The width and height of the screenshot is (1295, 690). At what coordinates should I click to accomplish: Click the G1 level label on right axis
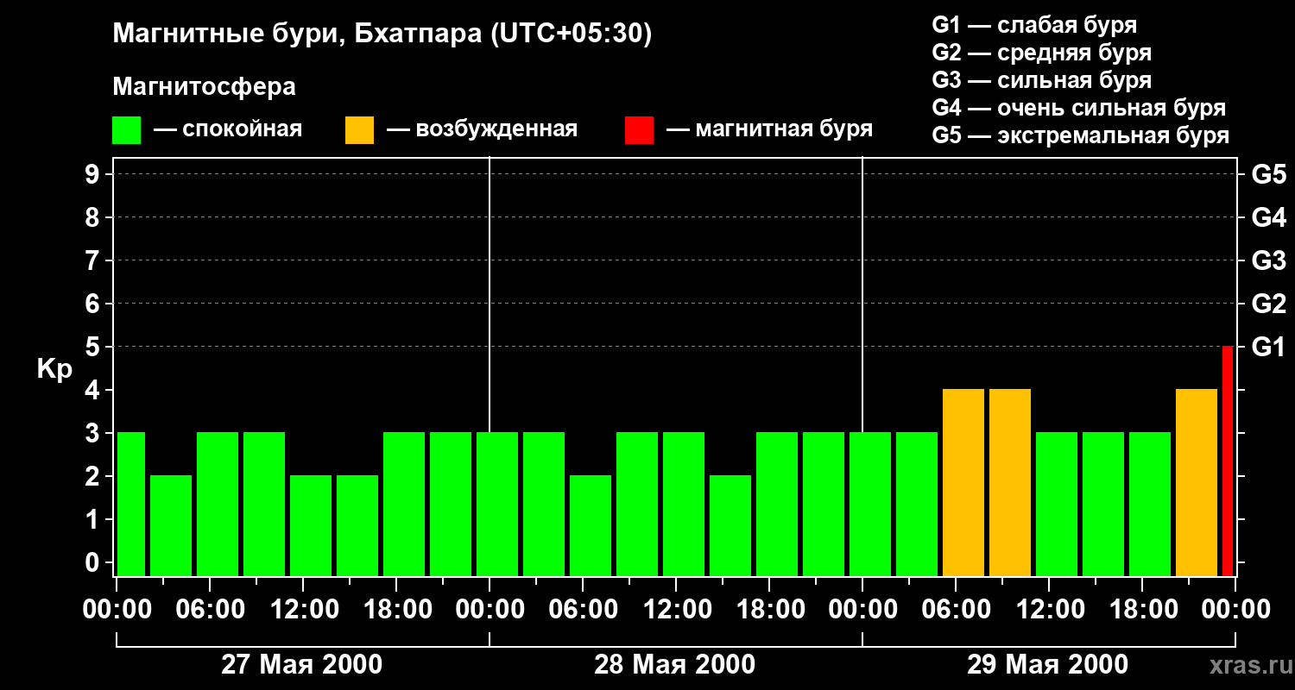tap(1268, 347)
